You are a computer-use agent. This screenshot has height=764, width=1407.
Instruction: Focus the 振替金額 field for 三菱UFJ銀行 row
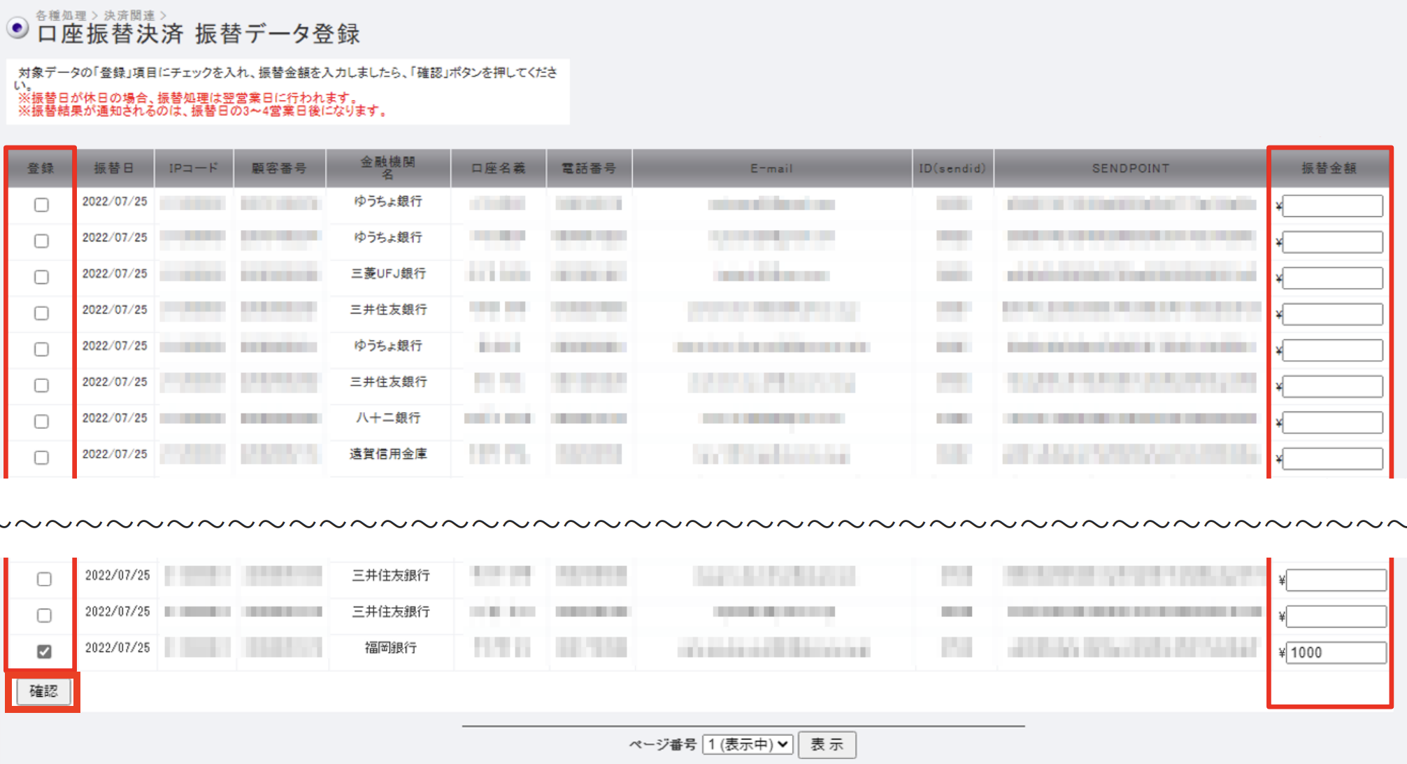pos(1332,278)
